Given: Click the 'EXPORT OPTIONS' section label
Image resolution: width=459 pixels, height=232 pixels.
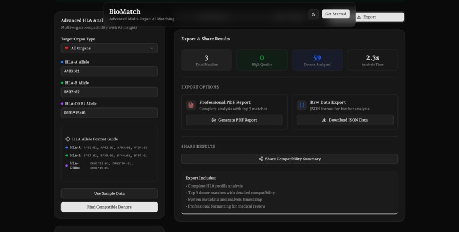Looking at the screenshot, I should tap(200, 87).
